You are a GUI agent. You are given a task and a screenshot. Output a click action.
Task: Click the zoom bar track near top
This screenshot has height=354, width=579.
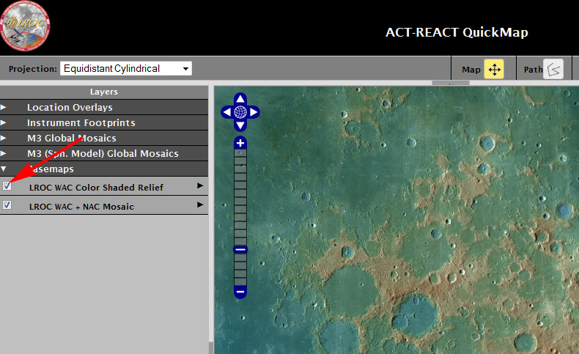point(240,153)
